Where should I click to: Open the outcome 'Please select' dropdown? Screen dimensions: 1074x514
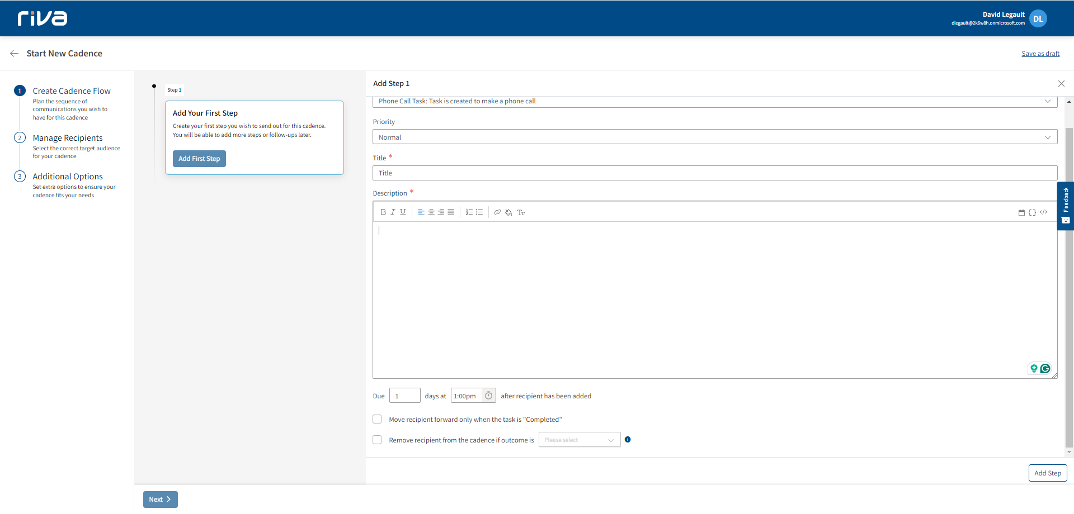click(x=579, y=440)
